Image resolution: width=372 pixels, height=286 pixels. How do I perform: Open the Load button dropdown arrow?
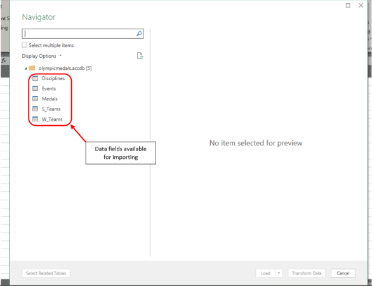coord(279,273)
